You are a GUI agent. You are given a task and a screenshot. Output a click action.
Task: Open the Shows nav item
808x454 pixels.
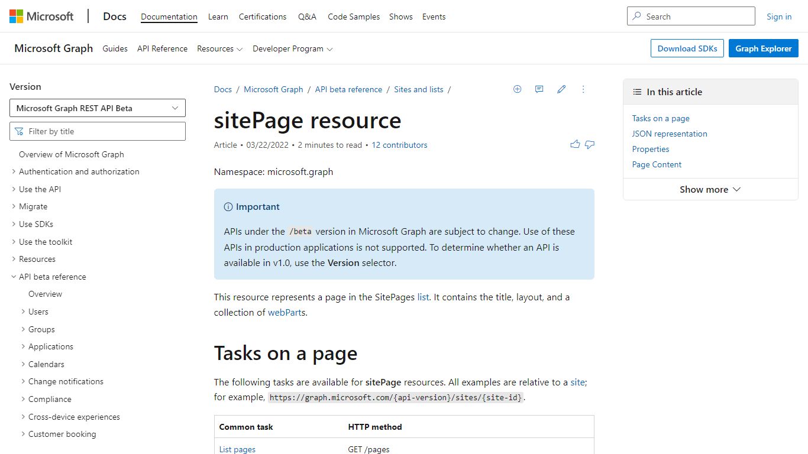pyautogui.click(x=401, y=17)
